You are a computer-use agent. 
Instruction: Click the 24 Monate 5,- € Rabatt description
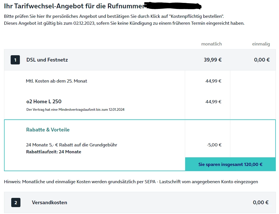71,145
